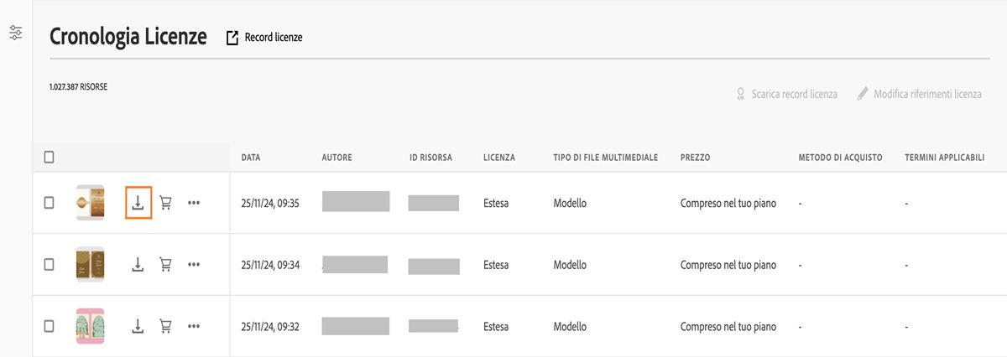Click cart icon in first row

(165, 203)
